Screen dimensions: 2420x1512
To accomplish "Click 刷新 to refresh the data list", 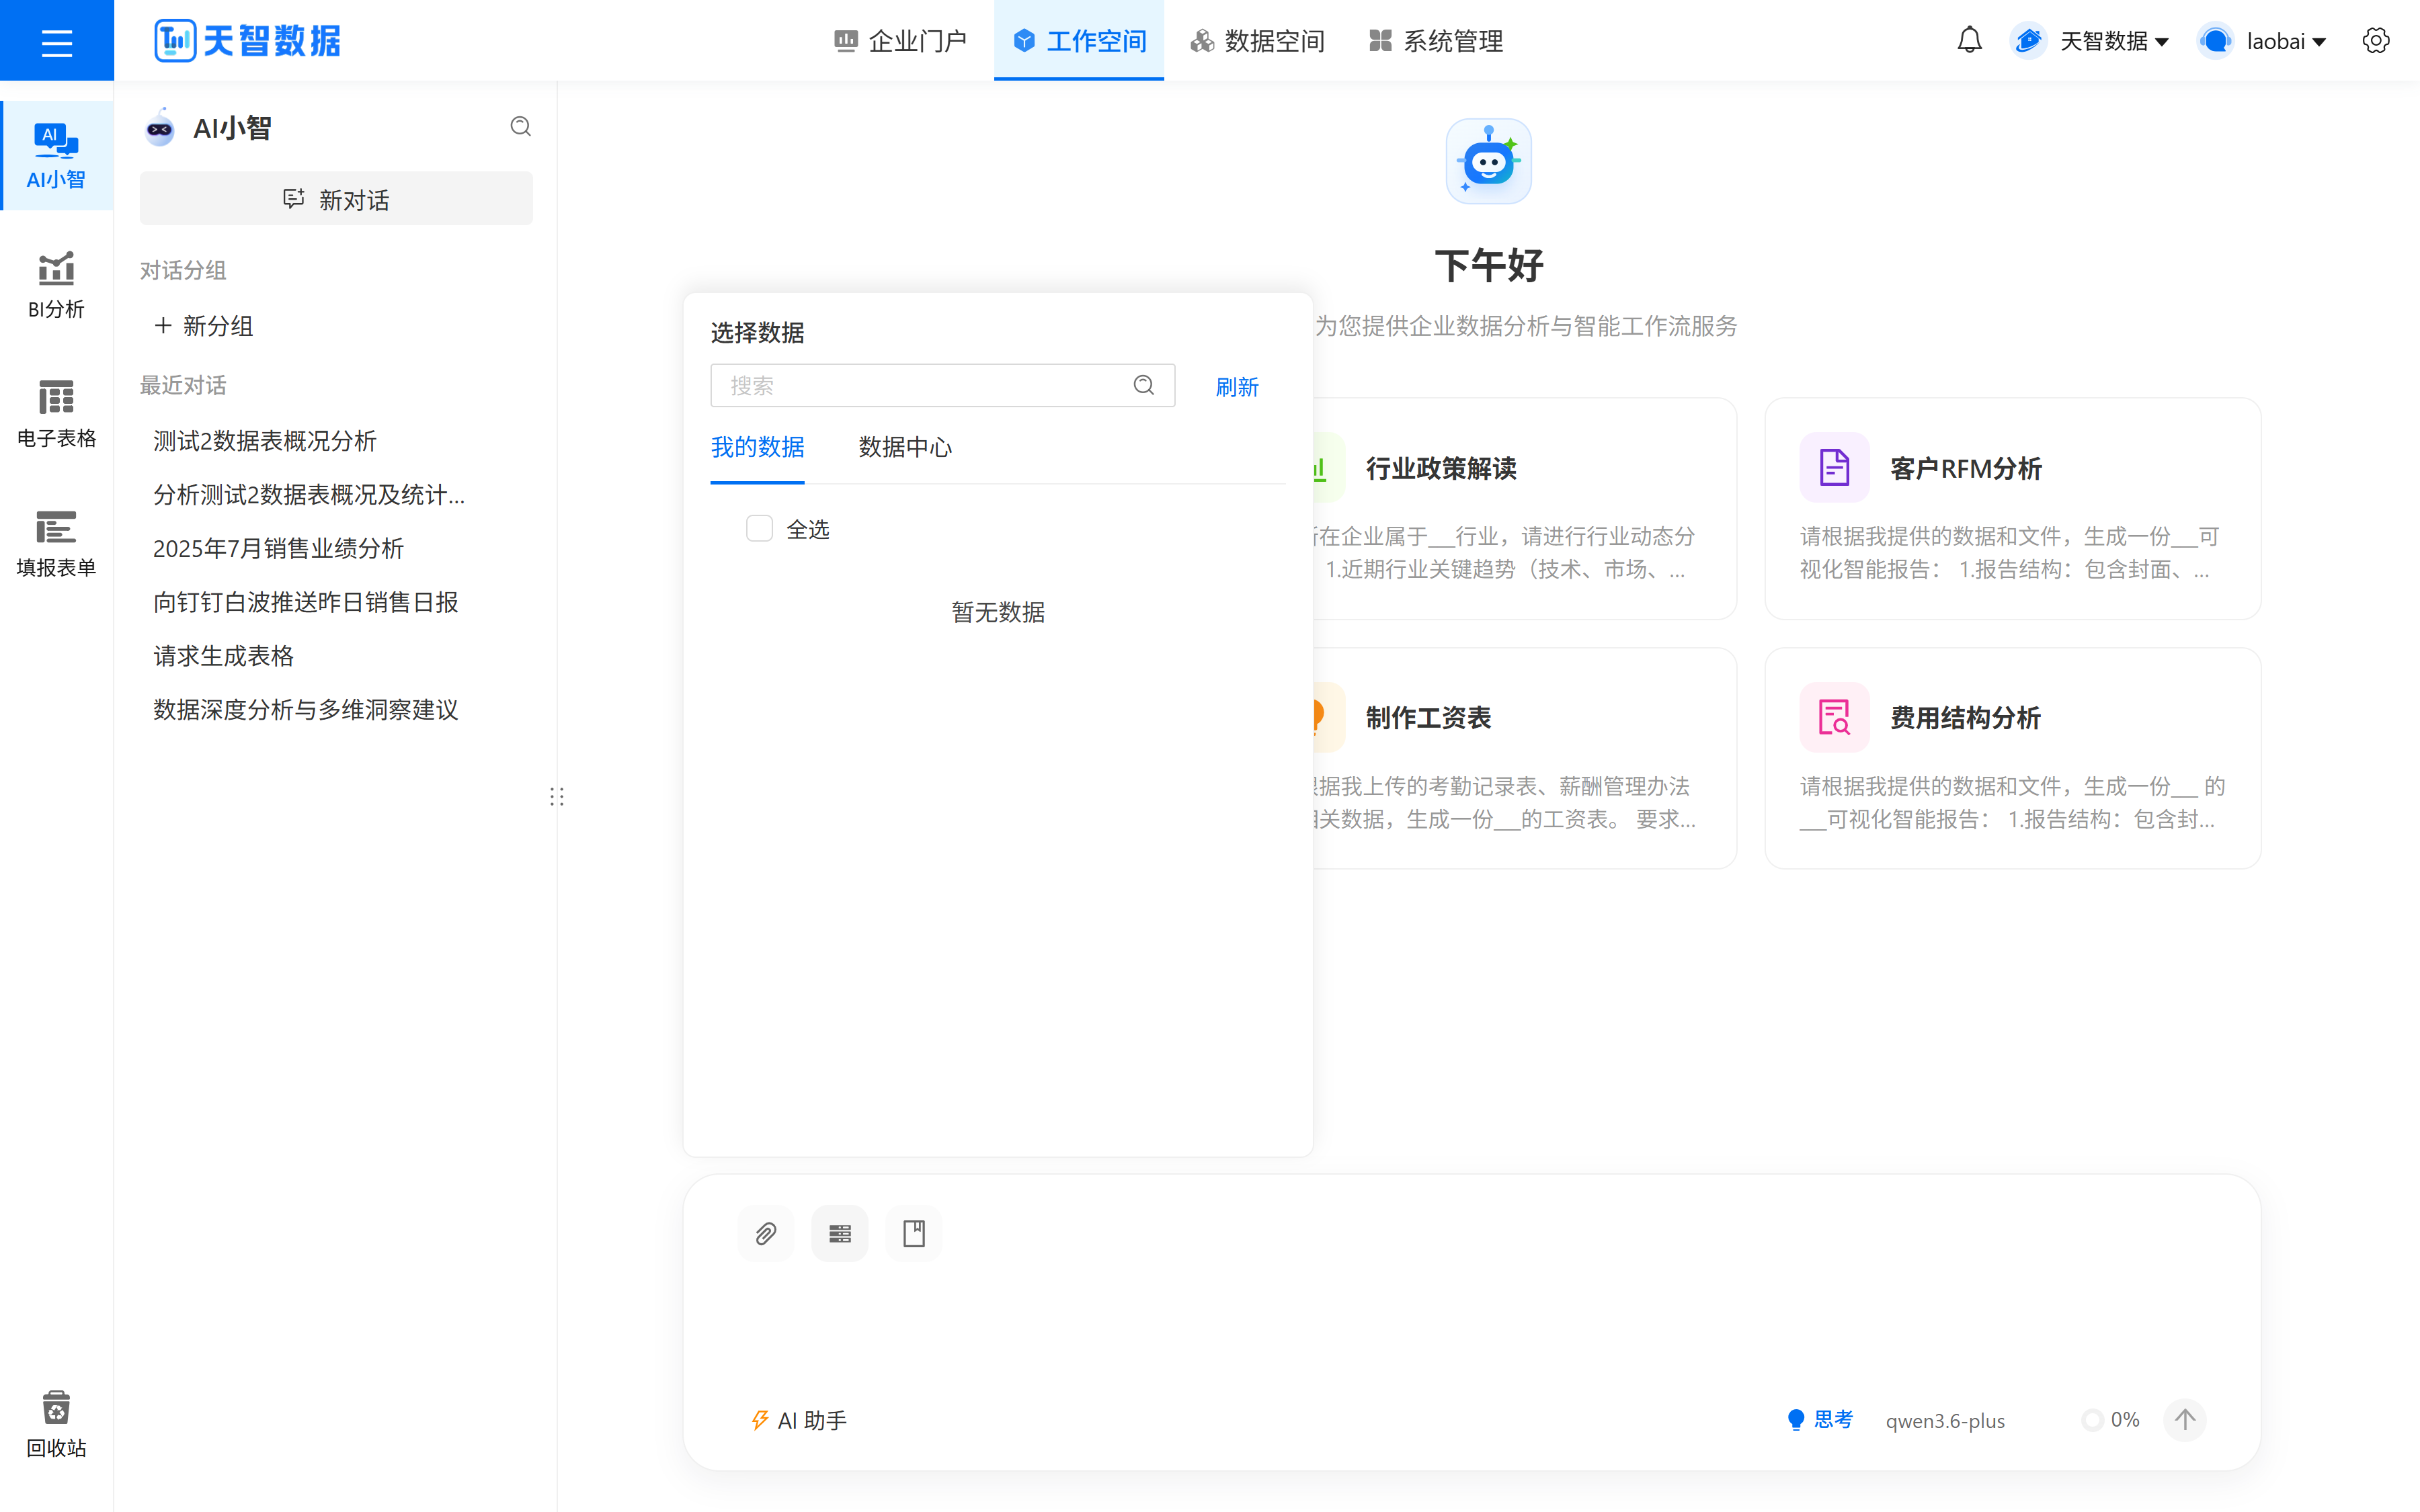I will [x=1237, y=386].
